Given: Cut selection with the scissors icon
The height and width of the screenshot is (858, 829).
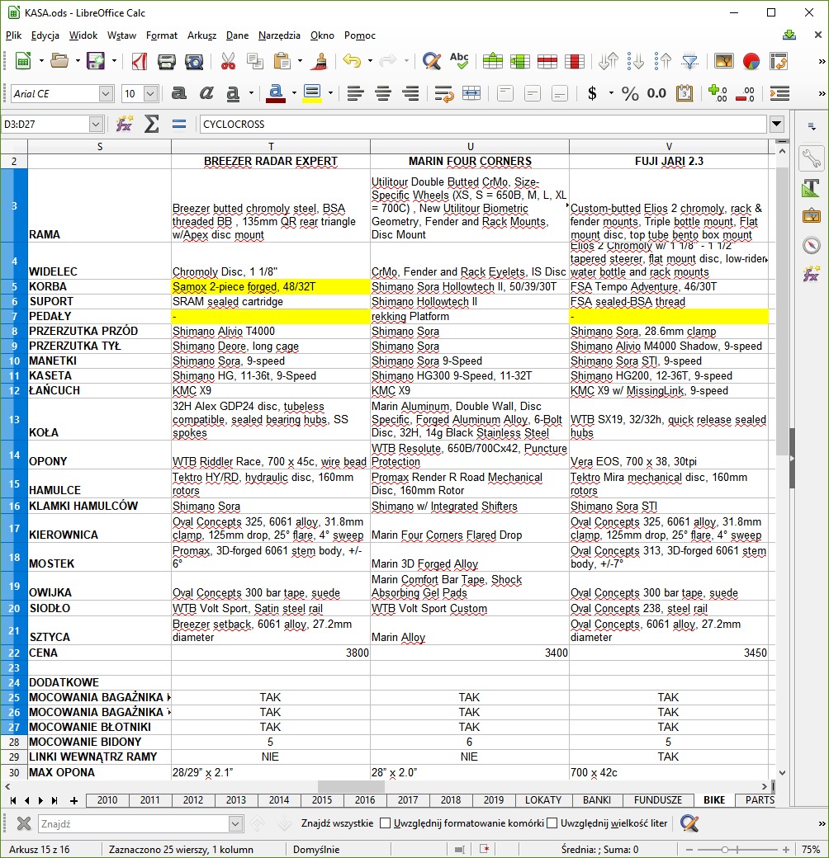Looking at the screenshot, I should [x=228, y=61].
